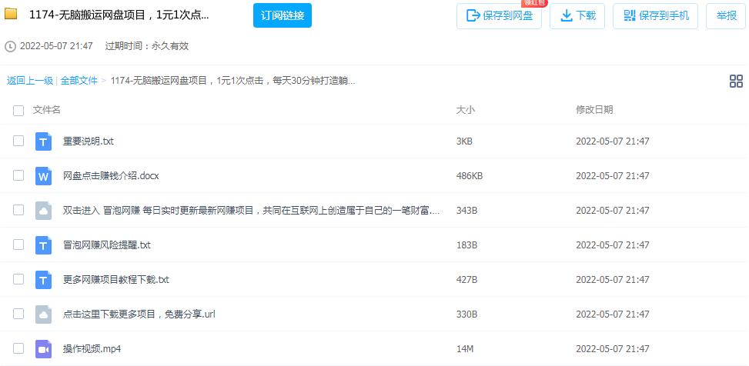Screen dimensions: 749x366
Task: Open 点击这里下载更多项目，免费分享.url
Action: [x=139, y=314]
